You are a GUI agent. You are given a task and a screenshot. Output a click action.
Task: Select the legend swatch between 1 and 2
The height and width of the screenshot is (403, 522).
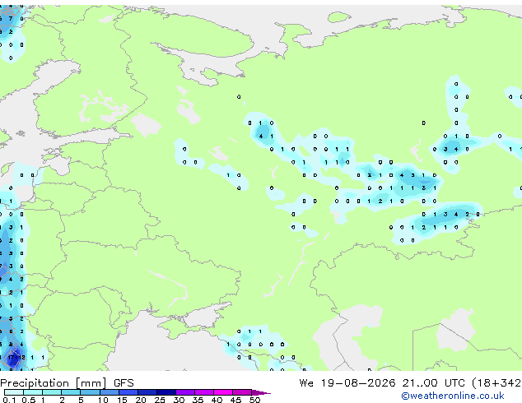tap(52, 392)
